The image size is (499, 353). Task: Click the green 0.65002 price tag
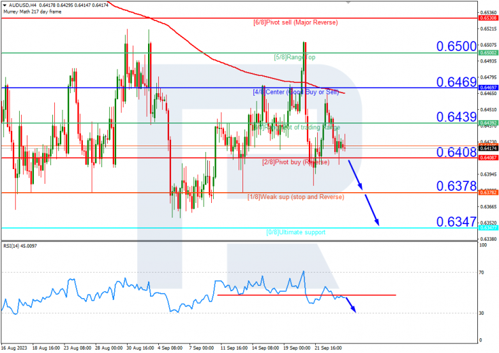(x=488, y=53)
